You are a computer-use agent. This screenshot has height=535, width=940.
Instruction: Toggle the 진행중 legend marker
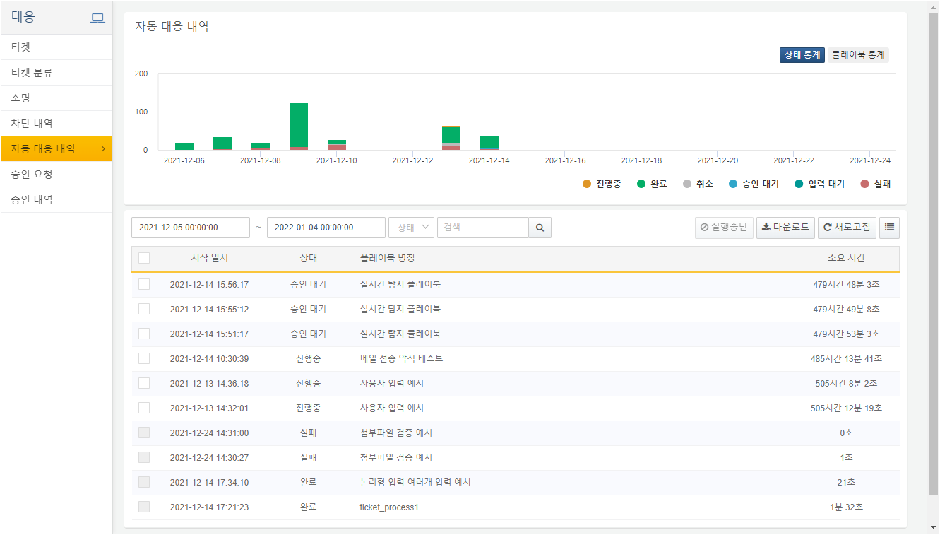(587, 184)
